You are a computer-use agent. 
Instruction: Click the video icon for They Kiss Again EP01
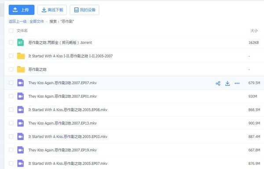[x=21, y=96]
